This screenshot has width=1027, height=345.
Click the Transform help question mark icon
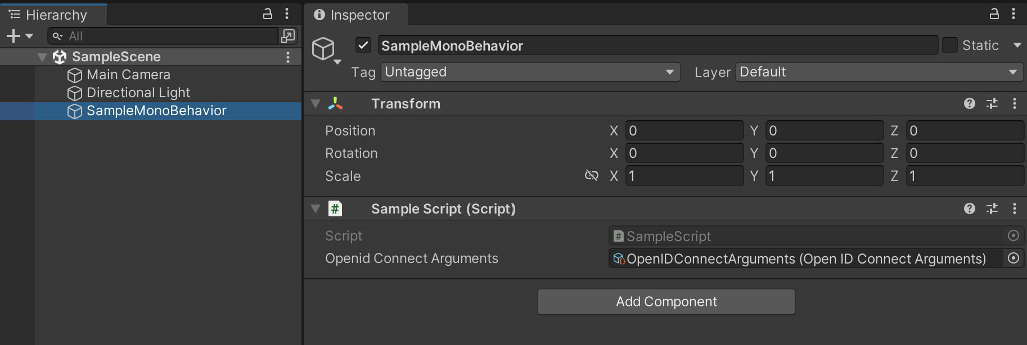click(969, 103)
